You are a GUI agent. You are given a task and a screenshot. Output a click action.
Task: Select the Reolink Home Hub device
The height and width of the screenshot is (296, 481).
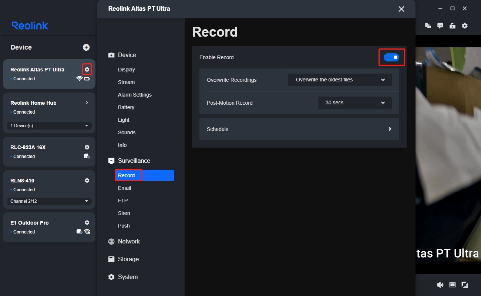(49, 113)
